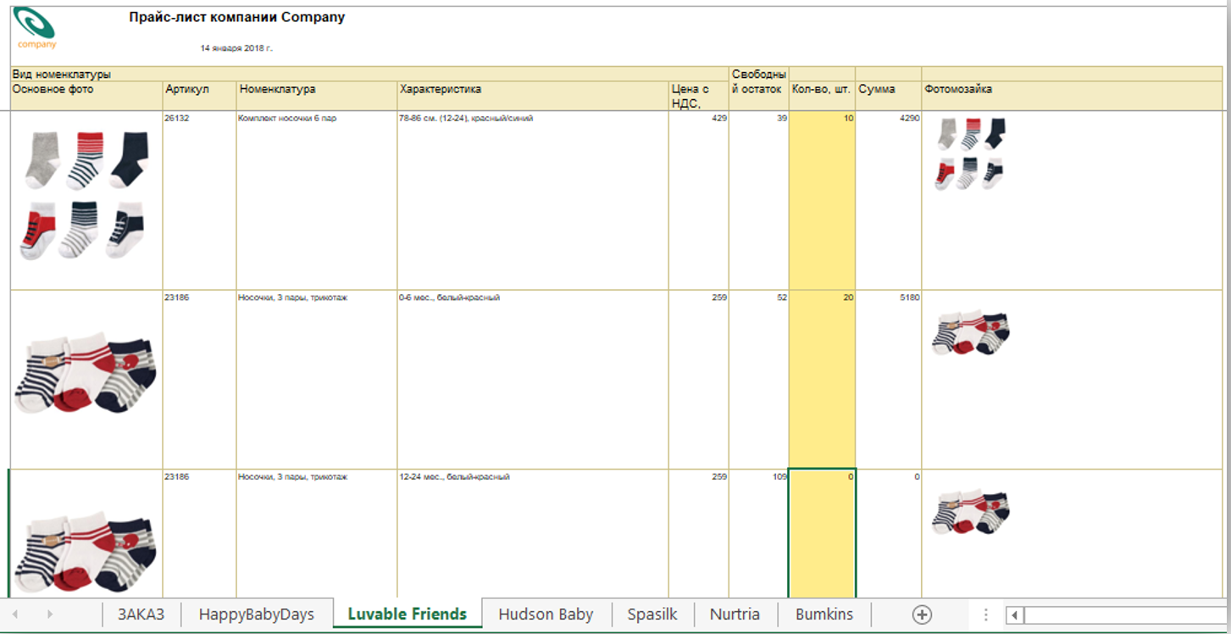Select the Luvable Friends sheet tab
The image size is (1231, 634).
pos(408,615)
